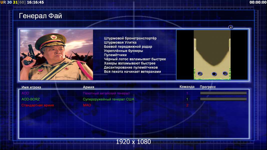This screenshot has width=267, height=150.
Task: Click the loading progress bar for AOD
Action: [223, 93]
